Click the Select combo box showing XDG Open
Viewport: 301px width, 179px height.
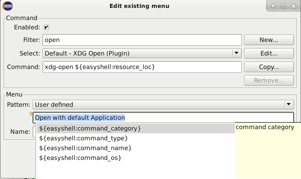coord(142,53)
